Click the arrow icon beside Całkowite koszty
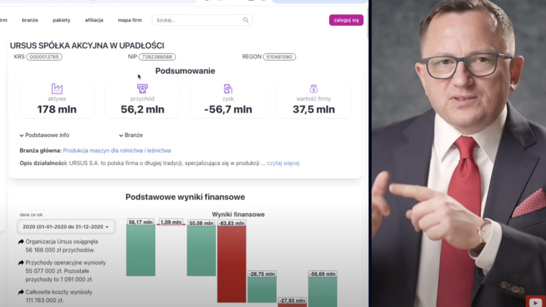Screen dimensions: 546x307 coord(21,292)
